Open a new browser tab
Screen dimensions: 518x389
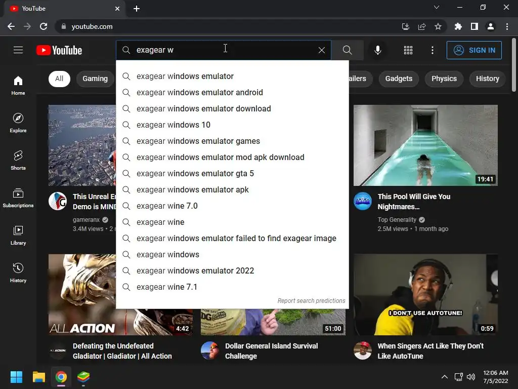tap(137, 9)
